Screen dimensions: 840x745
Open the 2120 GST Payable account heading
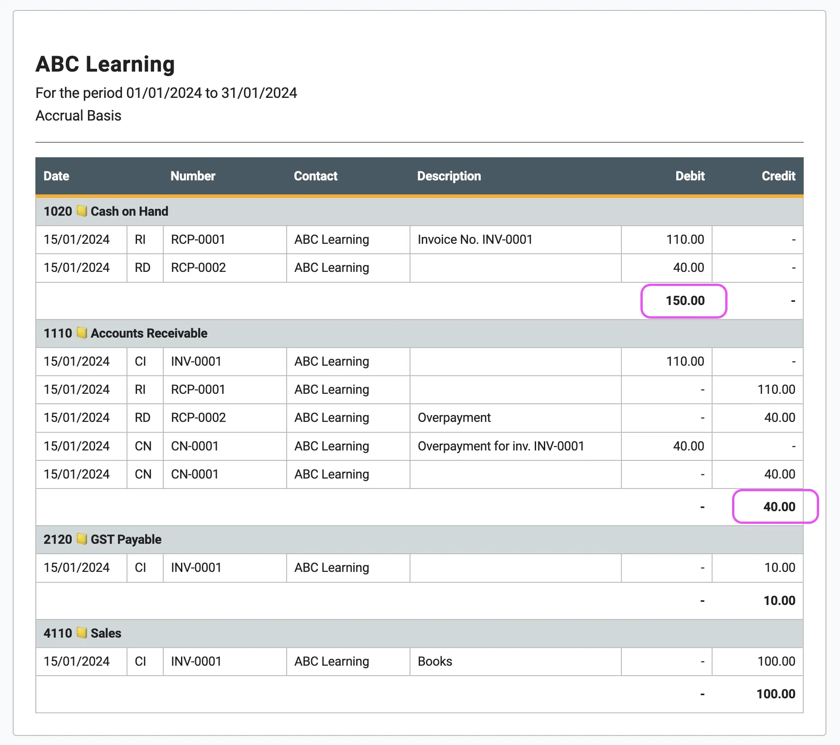point(103,539)
